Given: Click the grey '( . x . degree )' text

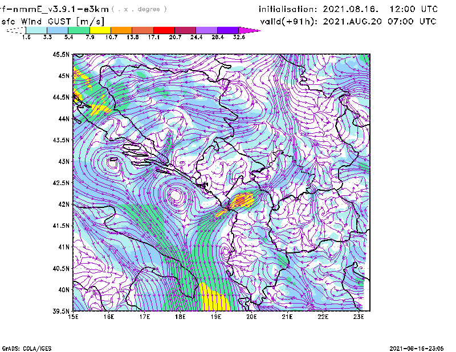Looking at the screenshot, I should tap(139, 9).
